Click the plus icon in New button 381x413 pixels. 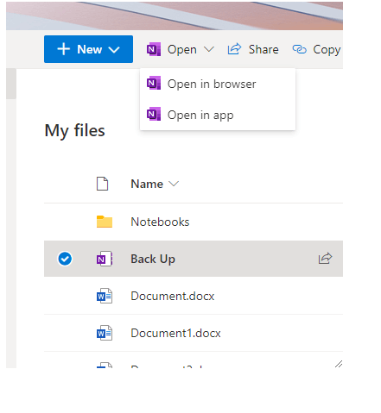[x=64, y=49]
